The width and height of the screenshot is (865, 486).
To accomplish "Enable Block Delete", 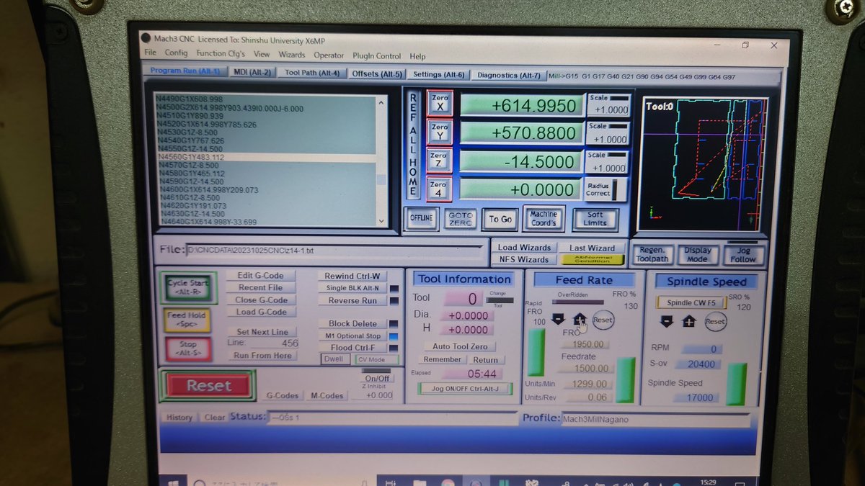I will point(352,324).
